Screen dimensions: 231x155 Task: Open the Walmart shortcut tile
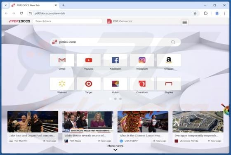[x=62, y=84]
